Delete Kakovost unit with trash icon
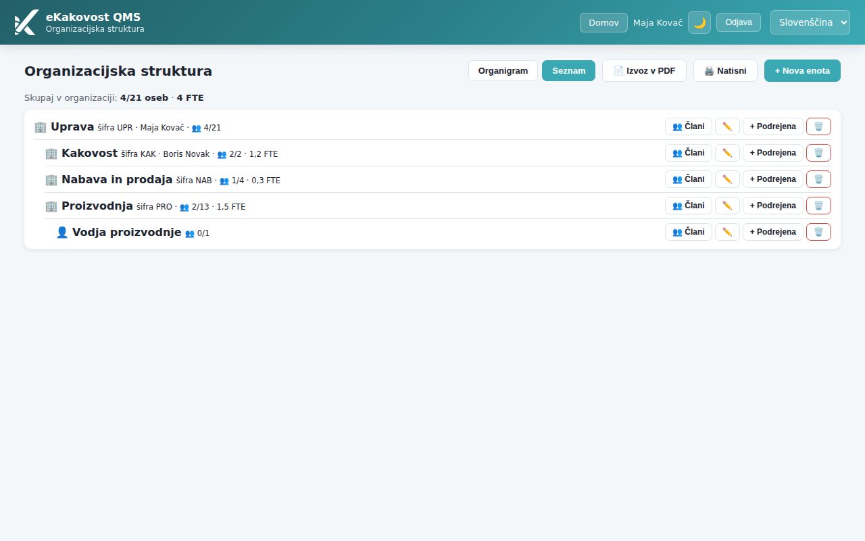Viewport: 865px width, 541px height. coord(818,153)
